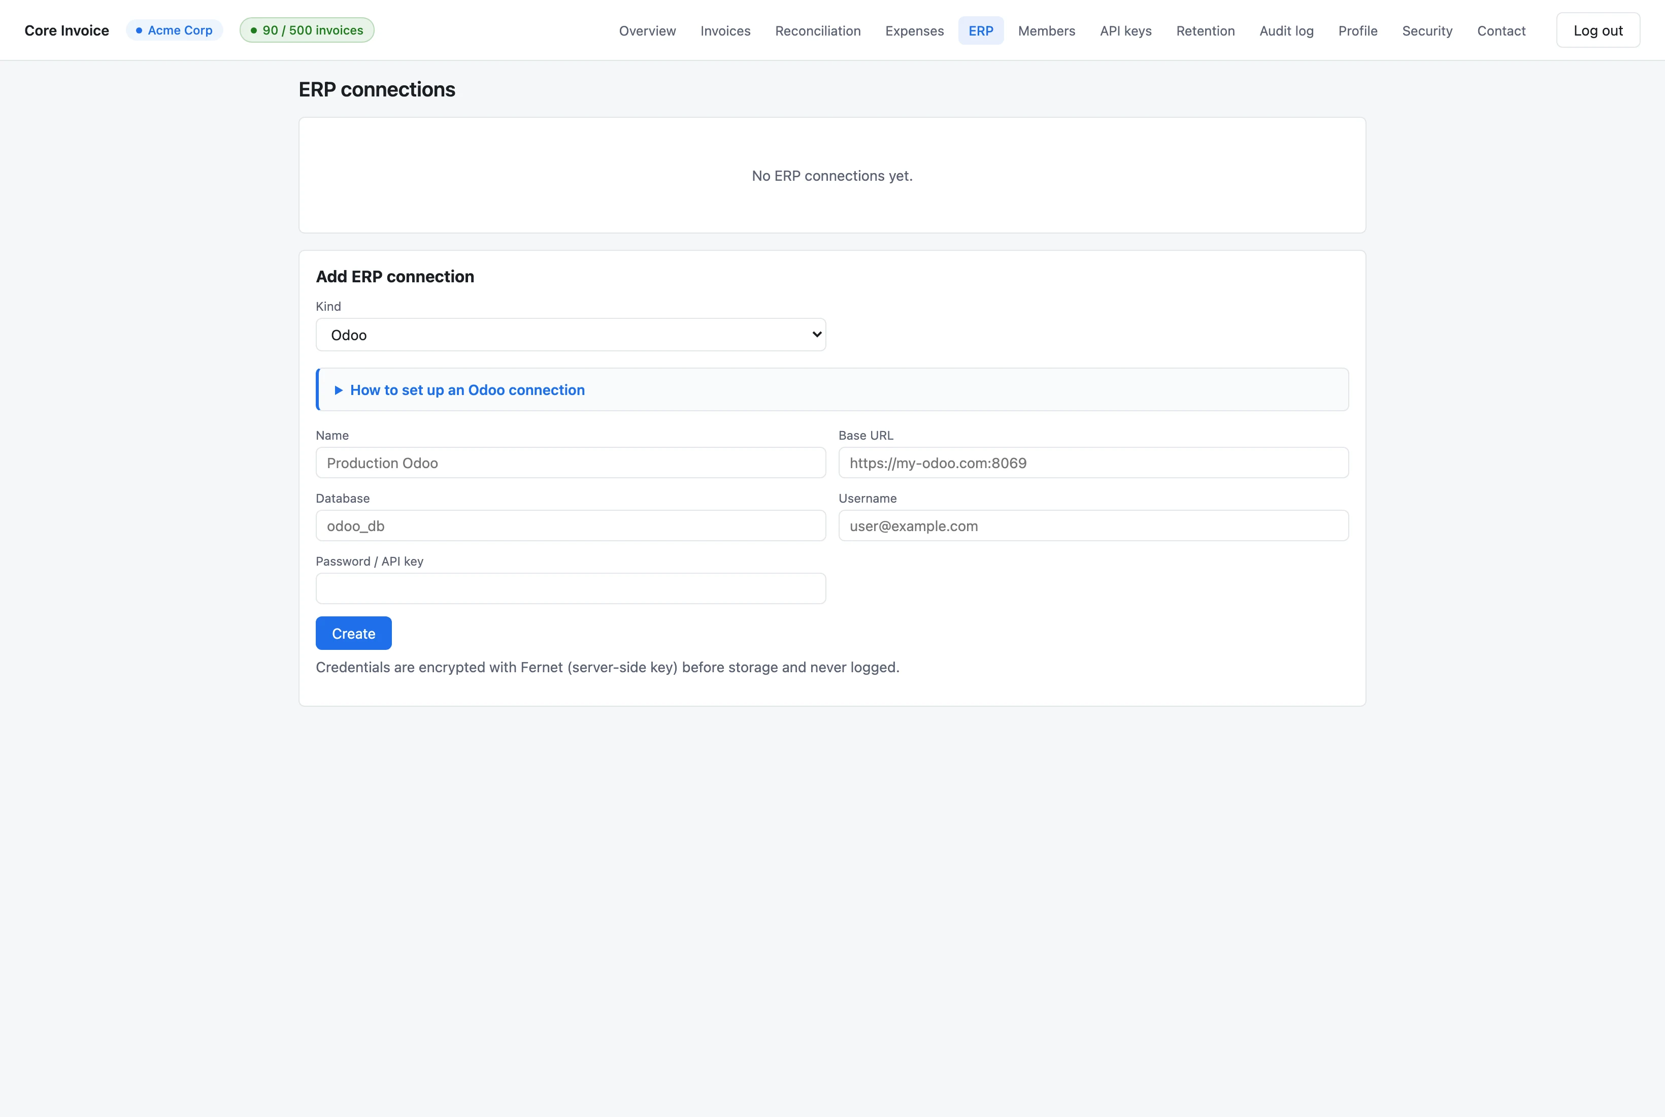Click the Core Invoice brand link
1665x1117 pixels.
(x=67, y=30)
